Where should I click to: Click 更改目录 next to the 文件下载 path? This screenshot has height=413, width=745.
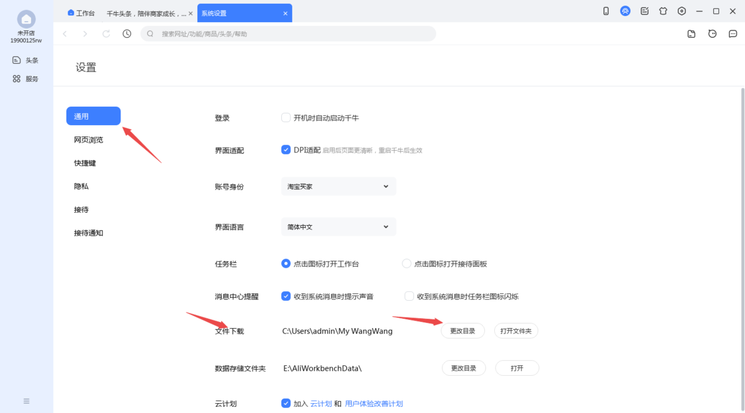point(463,331)
